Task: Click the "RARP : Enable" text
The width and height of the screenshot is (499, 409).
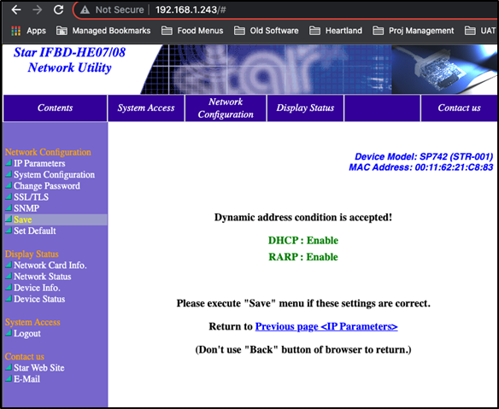Action: tap(303, 257)
